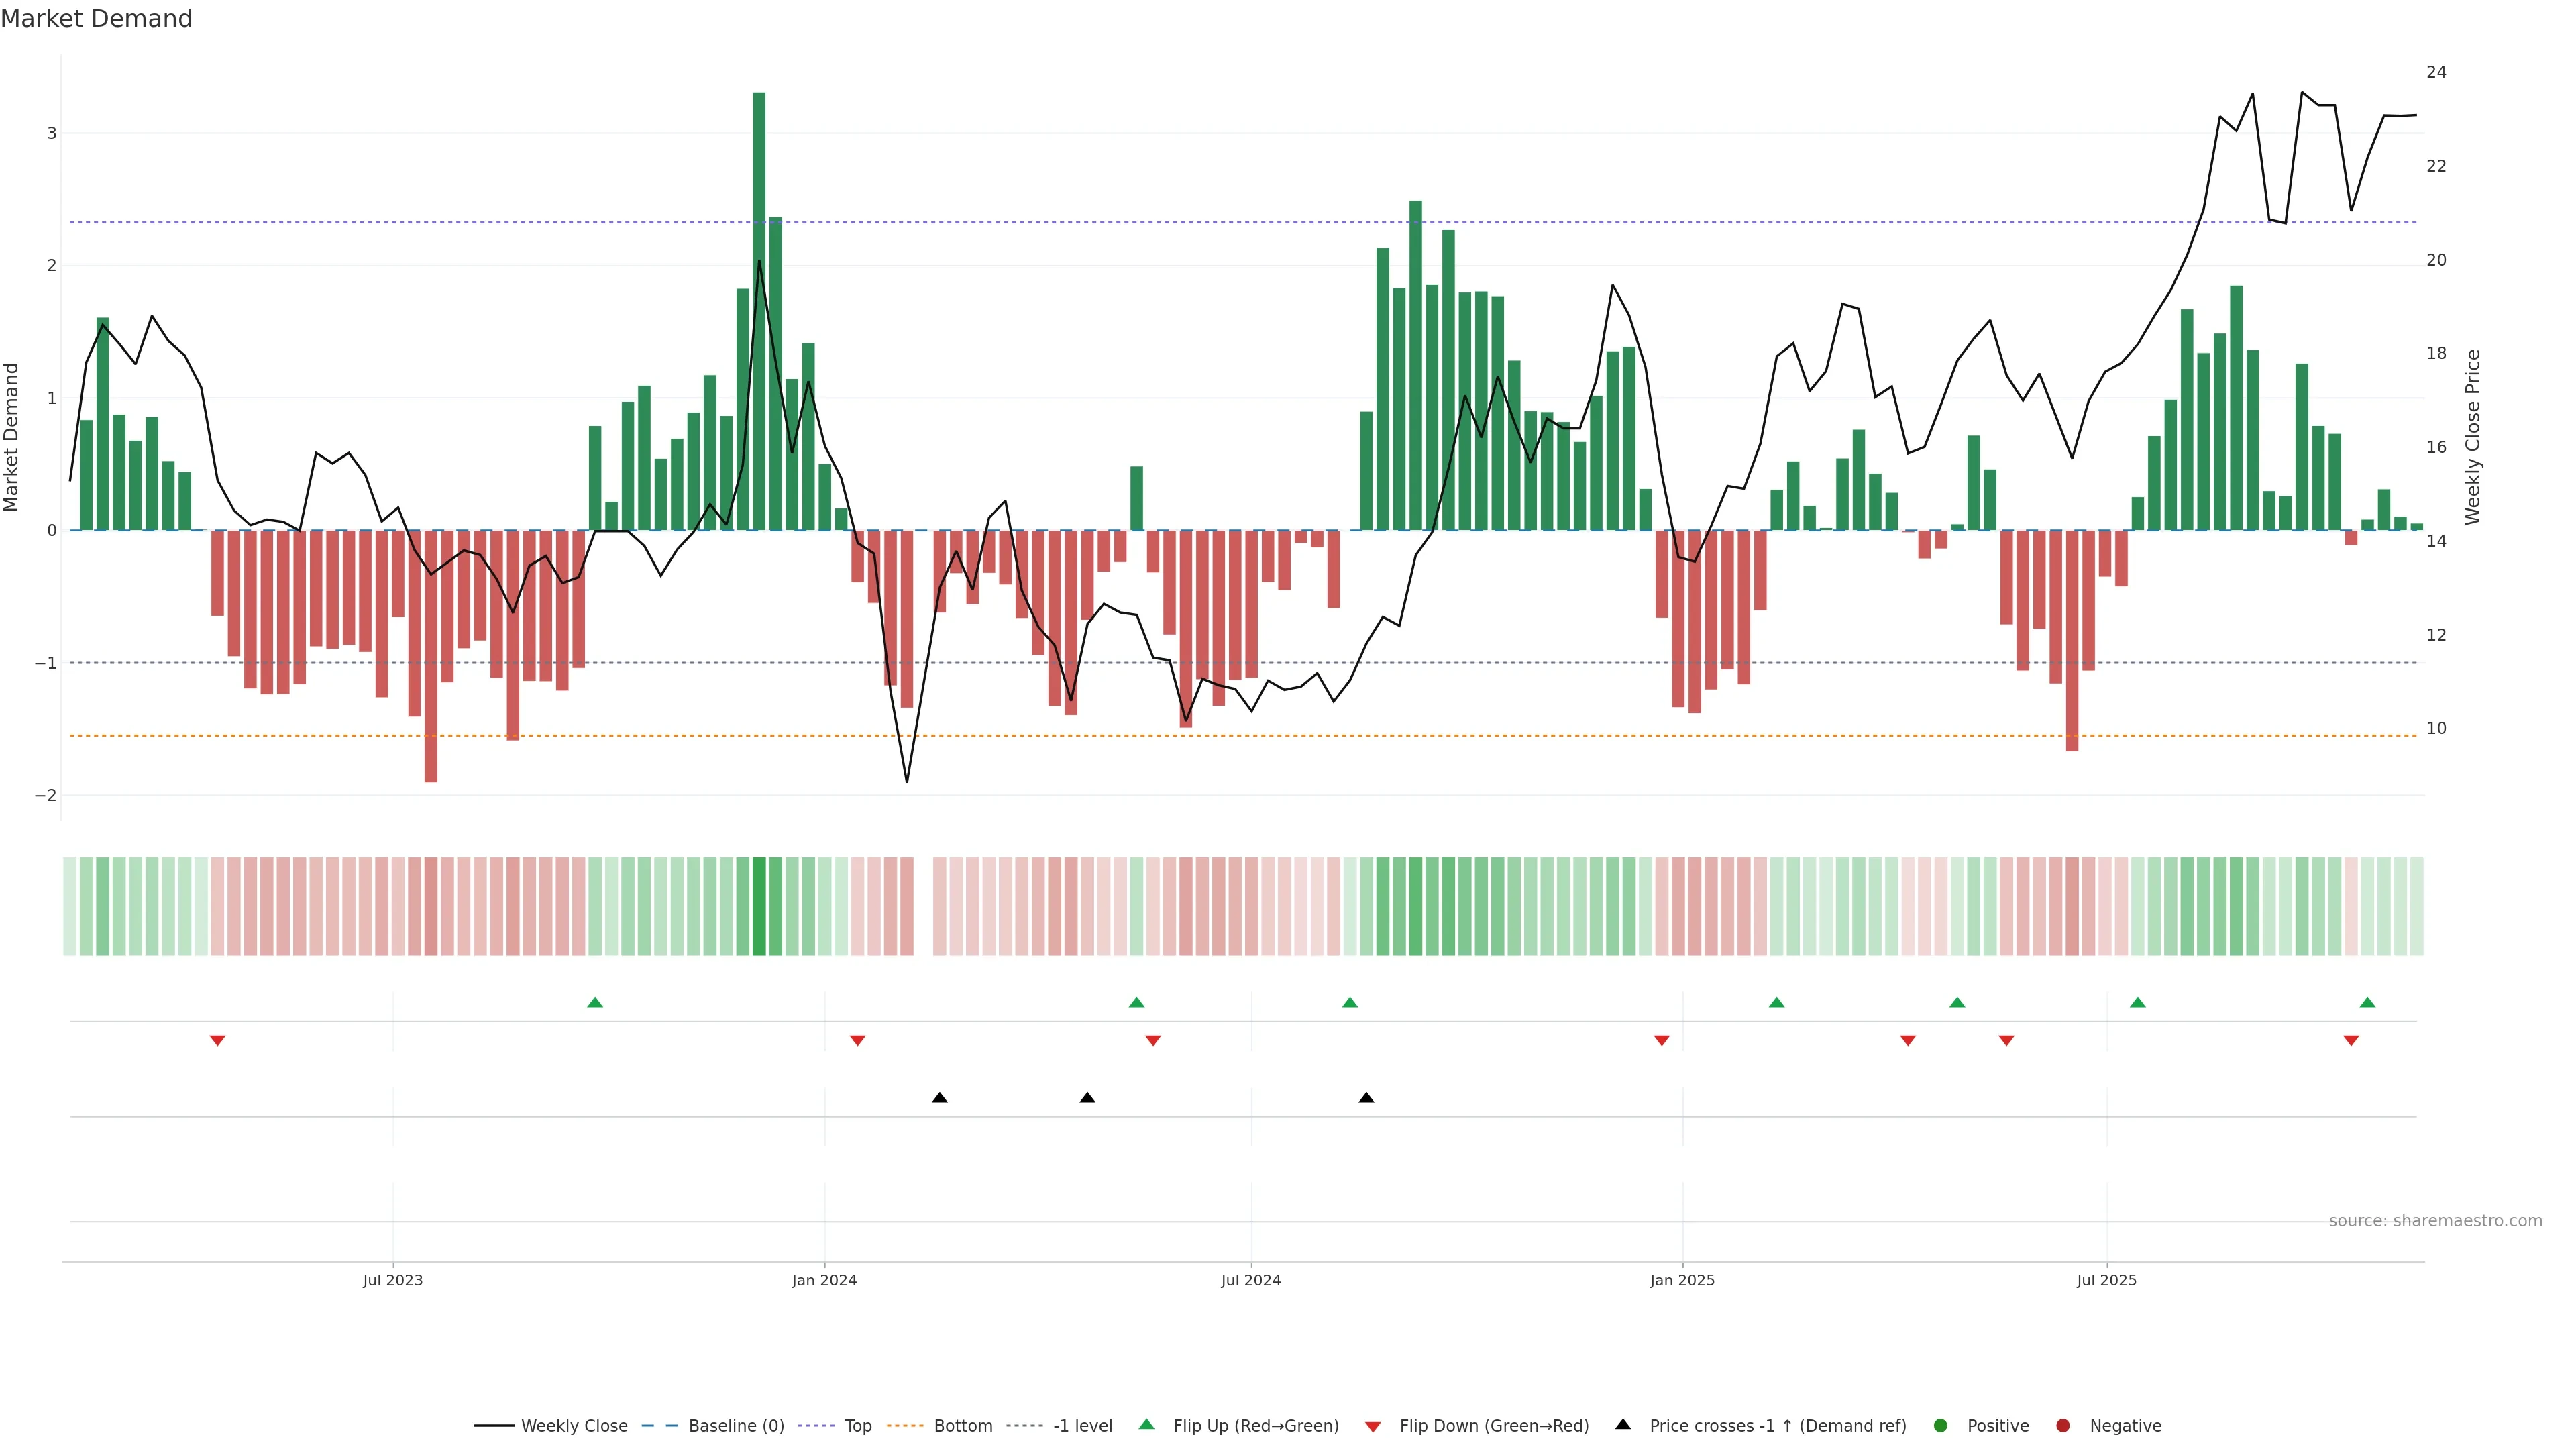Click the Positive green dot legend
This screenshot has height=1449, width=2576.
click(1941, 1426)
